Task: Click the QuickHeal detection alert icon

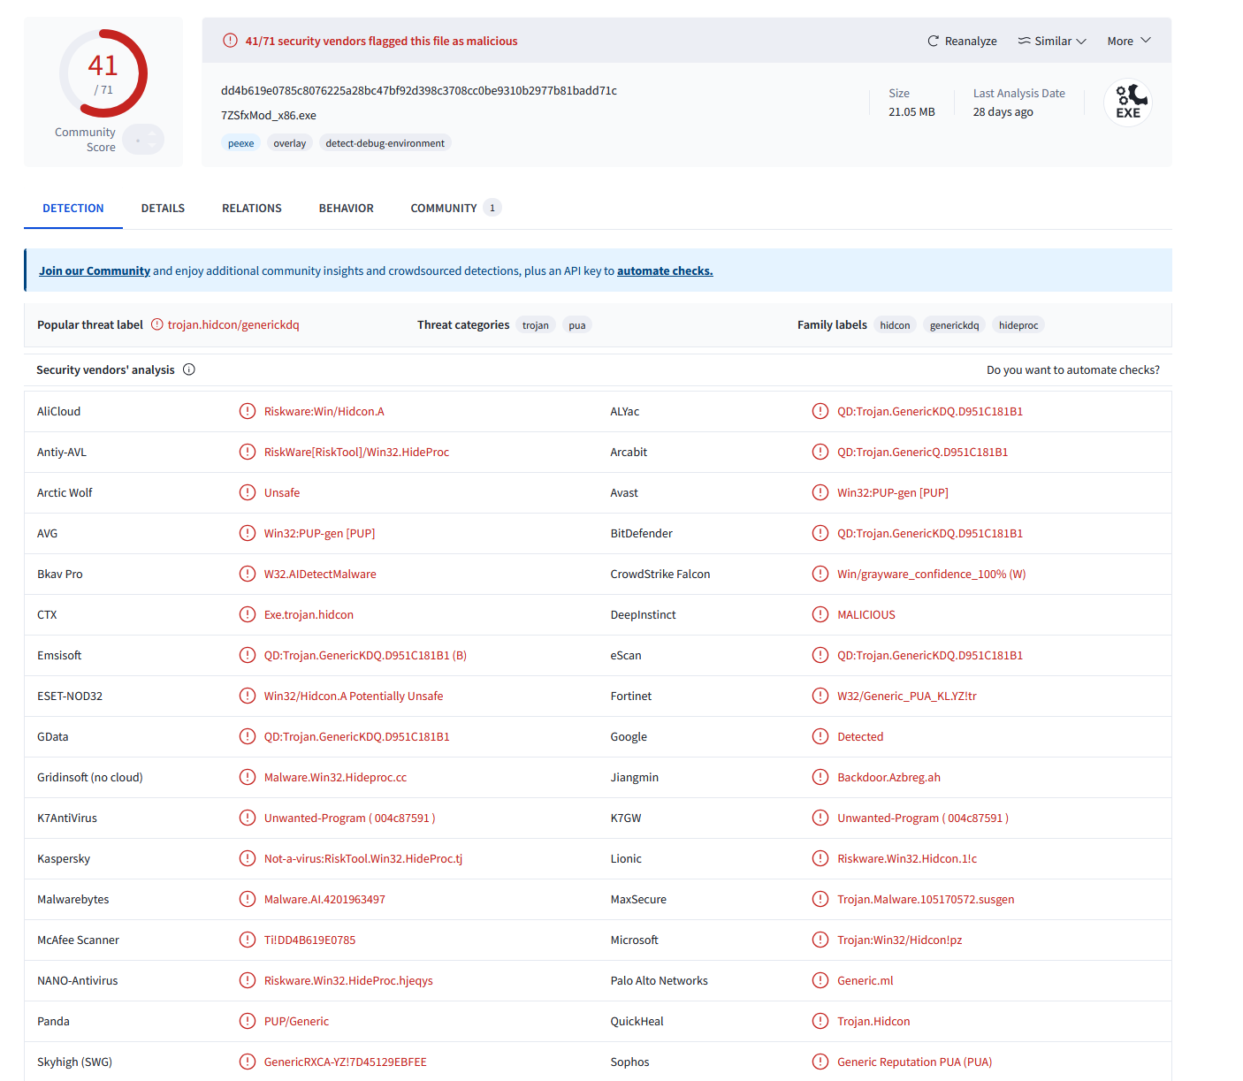Action: point(820,1021)
